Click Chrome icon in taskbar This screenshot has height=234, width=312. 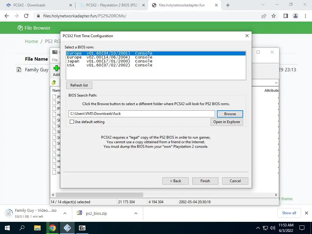pyautogui.click(x=52, y=228)
